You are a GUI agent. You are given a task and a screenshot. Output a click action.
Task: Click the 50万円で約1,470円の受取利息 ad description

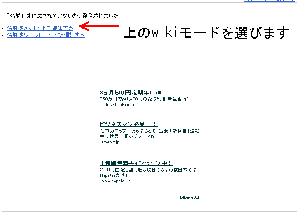coord(144,99)
